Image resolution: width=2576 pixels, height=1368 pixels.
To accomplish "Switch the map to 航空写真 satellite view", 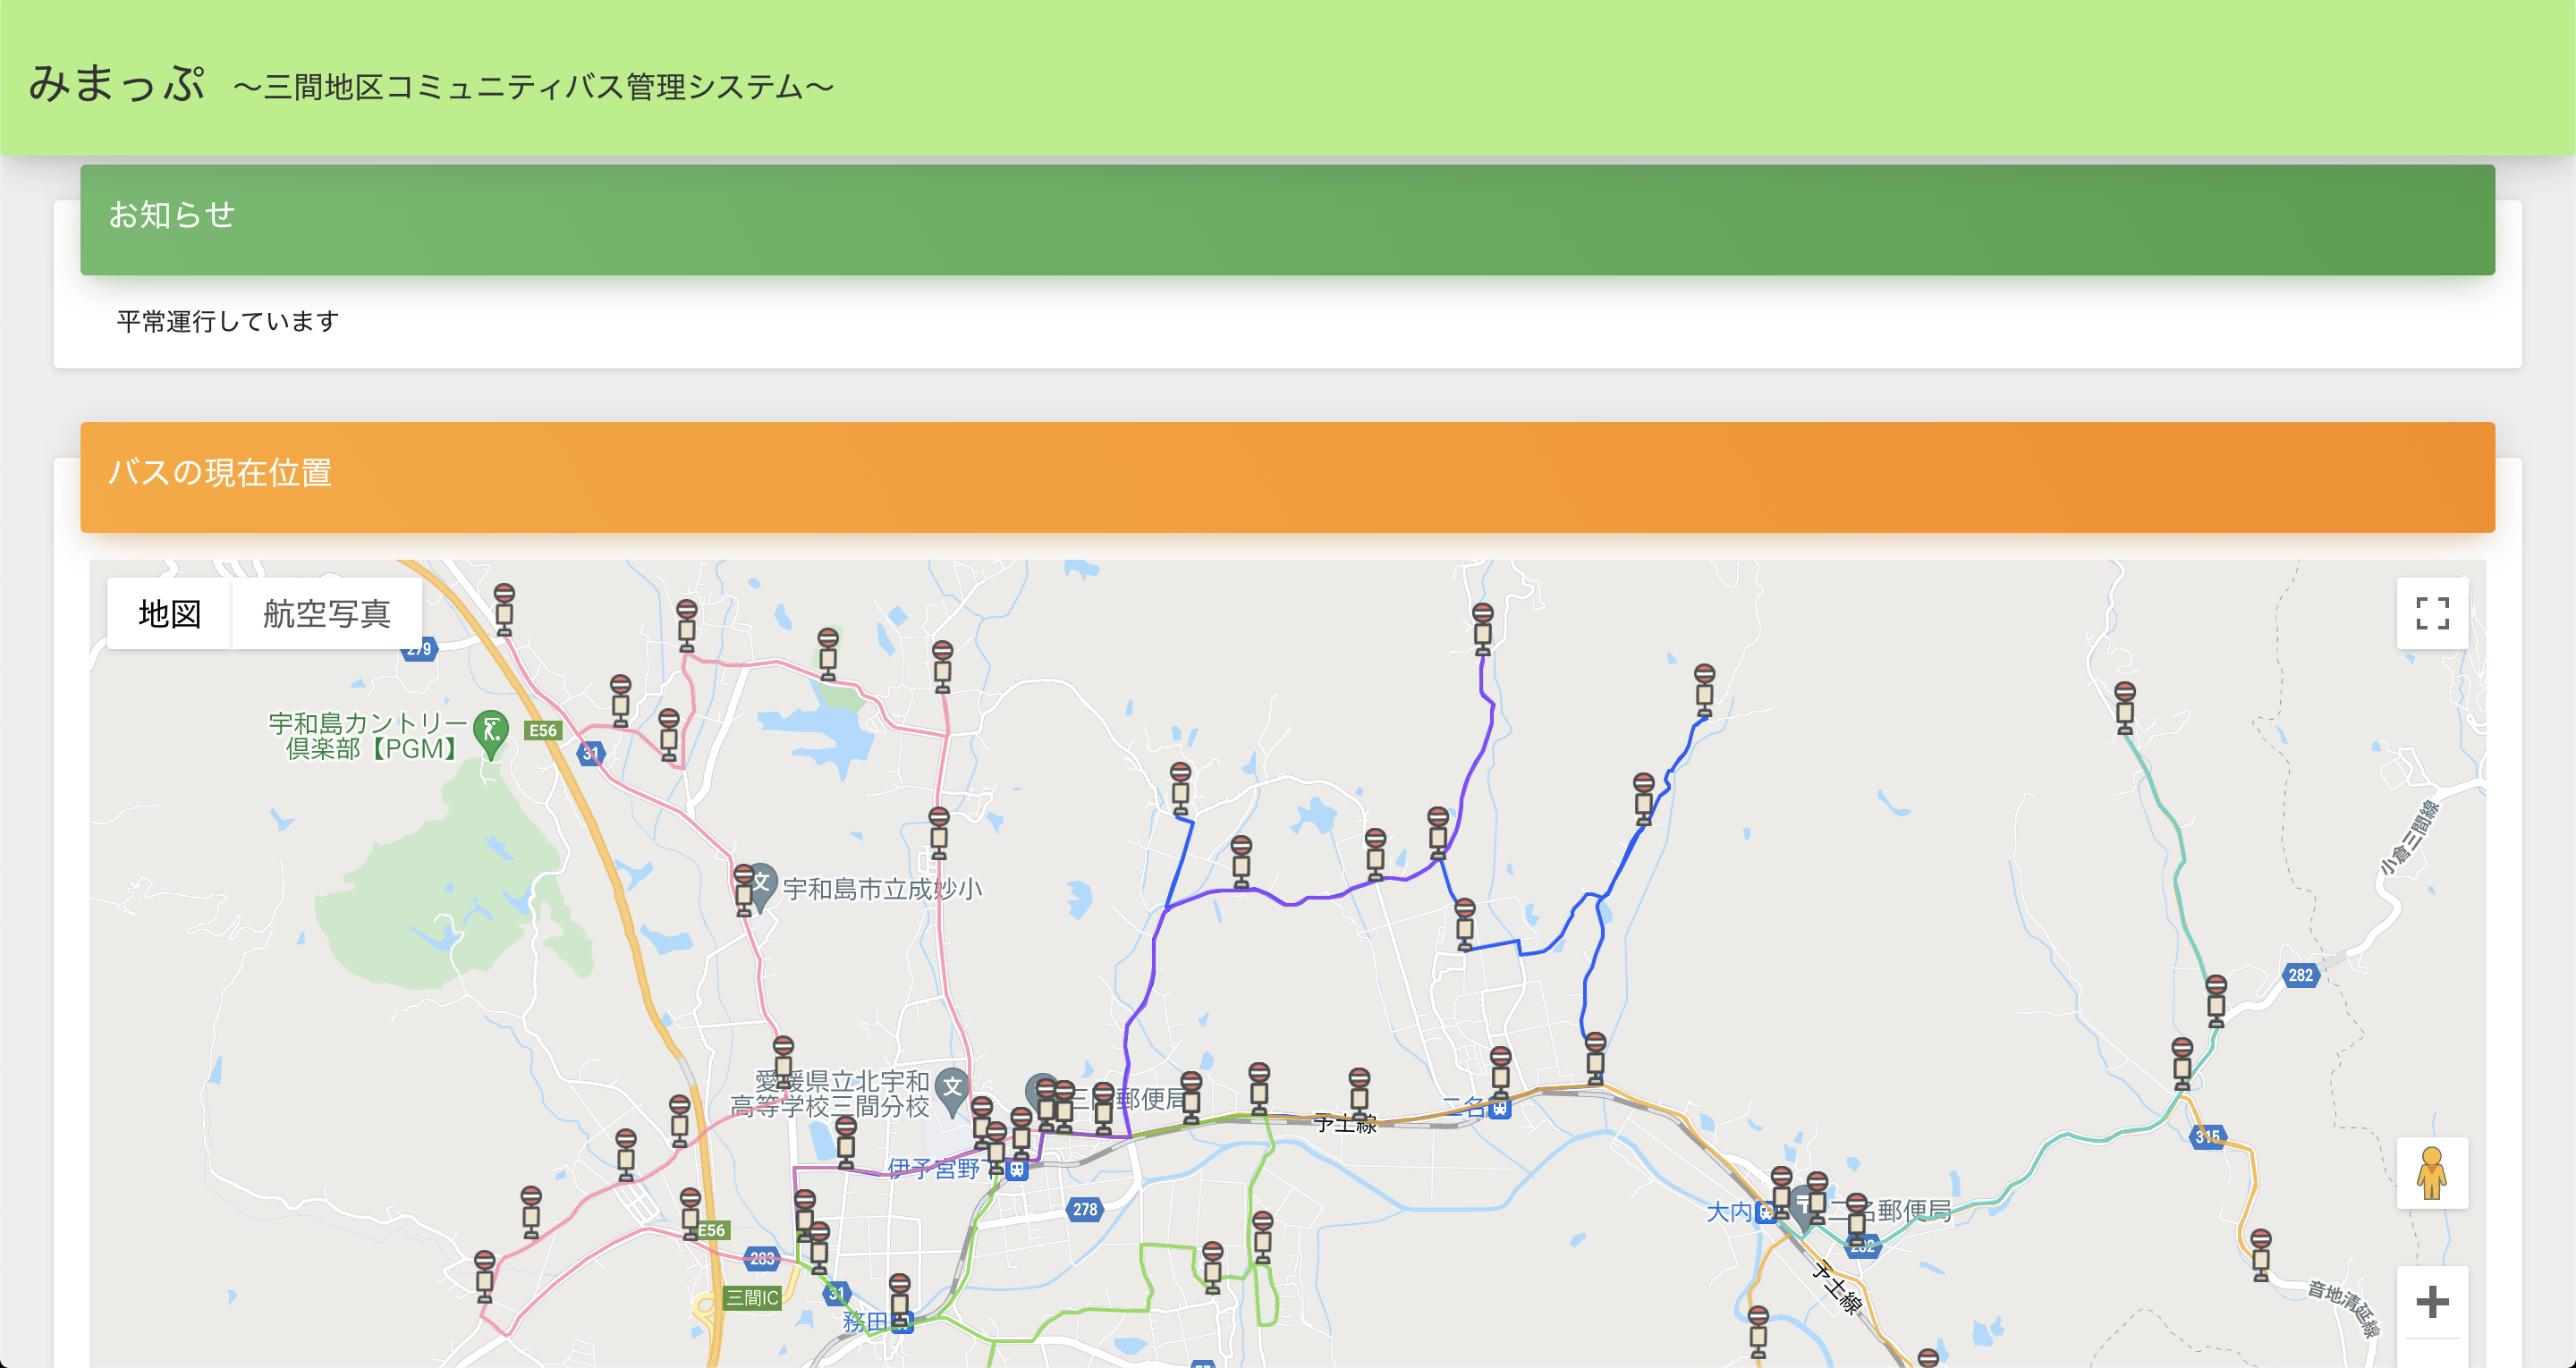I will click(326, 613).
